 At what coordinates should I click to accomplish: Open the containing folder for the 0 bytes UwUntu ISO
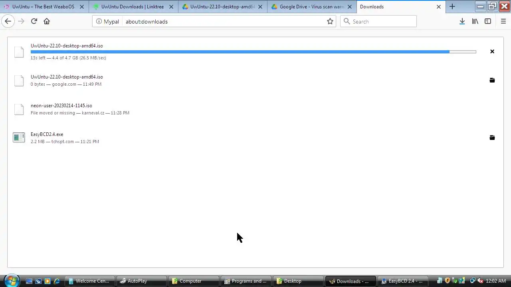pos(492,80)
